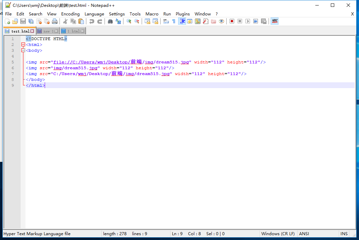Toggle show all characters pilcrow icon

174,21
